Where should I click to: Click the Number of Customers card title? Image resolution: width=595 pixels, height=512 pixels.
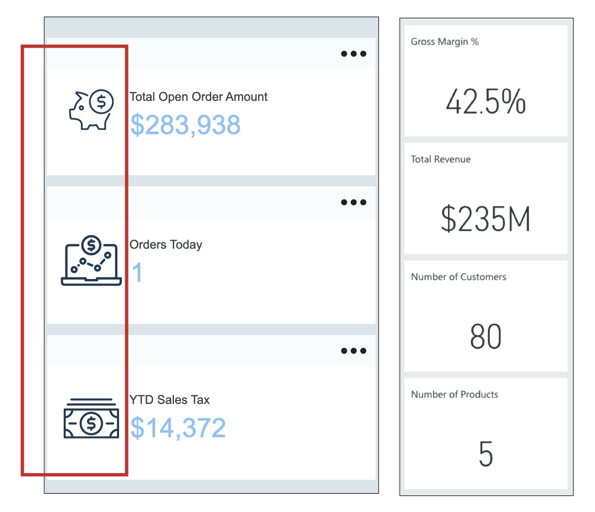458,277
